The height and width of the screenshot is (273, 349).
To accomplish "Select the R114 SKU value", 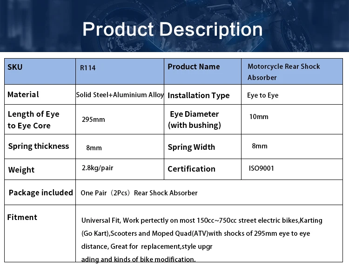I will tap(87, 68).
